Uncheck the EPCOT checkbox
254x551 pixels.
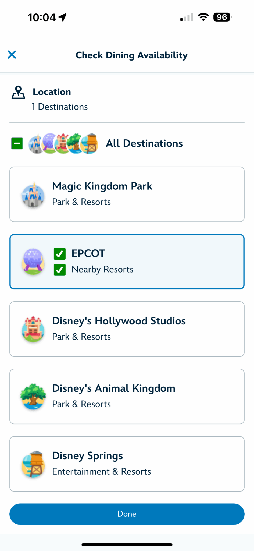[x=60, y=254]
